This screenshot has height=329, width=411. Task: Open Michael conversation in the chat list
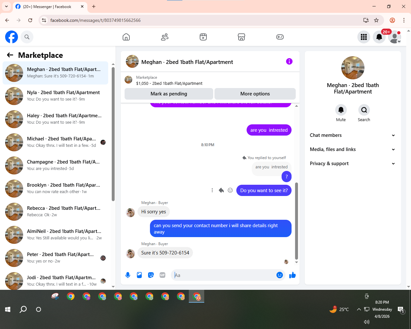click(55, 142)
